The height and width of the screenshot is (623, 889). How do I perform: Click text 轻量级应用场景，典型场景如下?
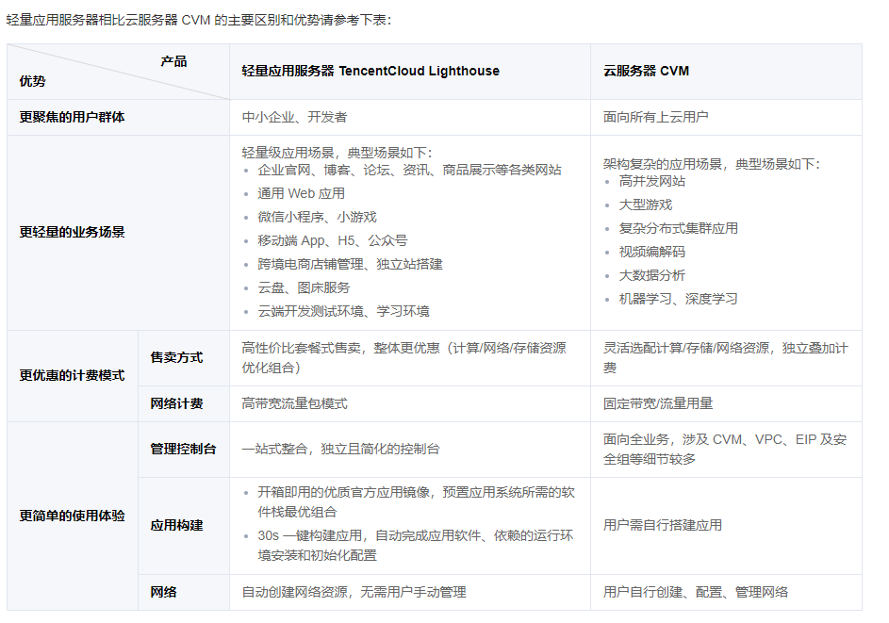337,153
